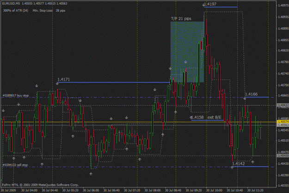
Task: Click 1.40390 on the price scale
Action: point(283,175)
